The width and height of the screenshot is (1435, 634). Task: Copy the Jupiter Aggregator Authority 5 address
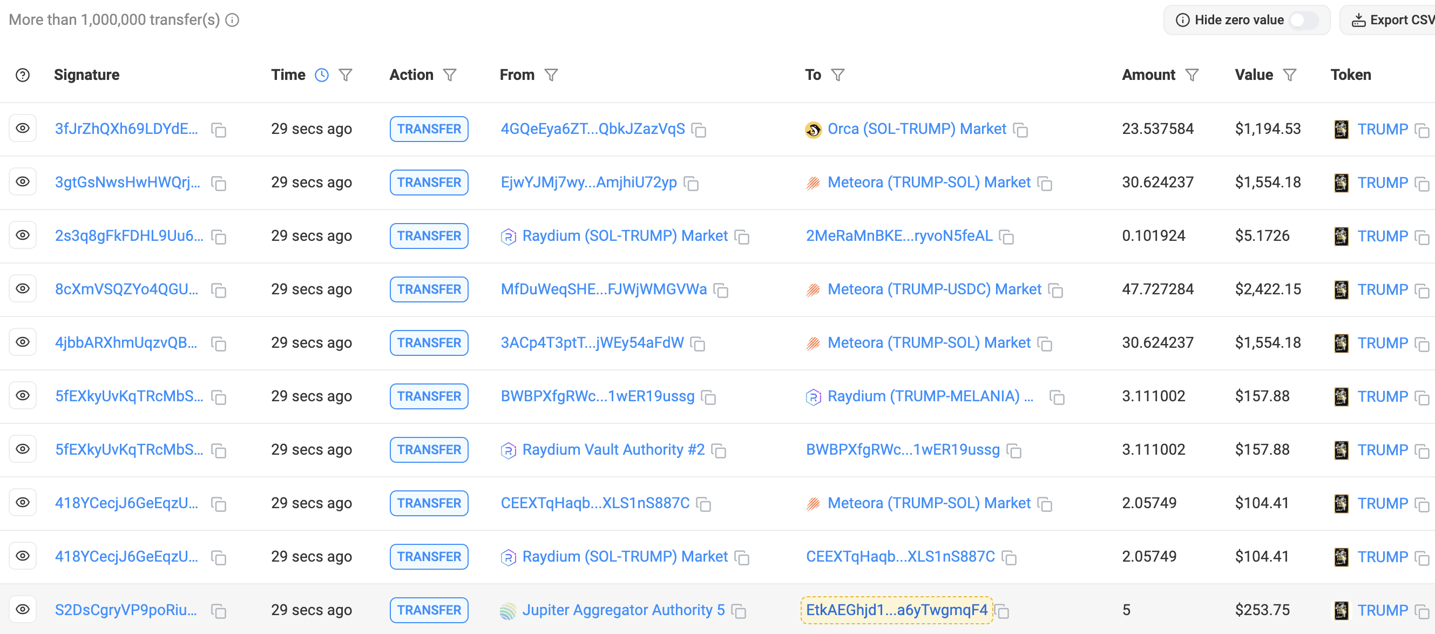coord(739,611)
